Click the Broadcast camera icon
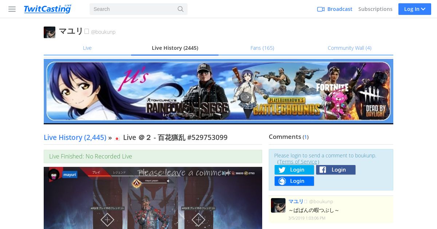 [x=321, y=9]
